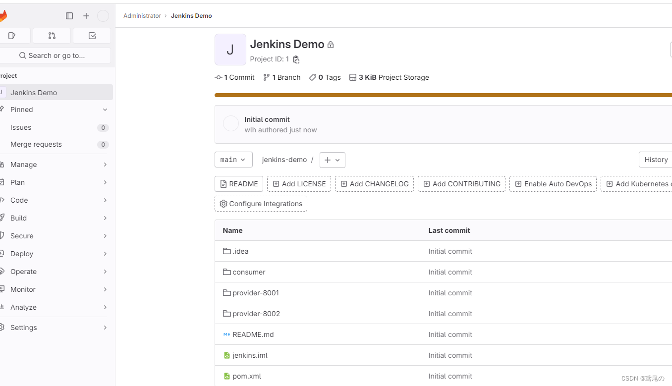Click Administrator breadcrumb link

coord(142,16)
